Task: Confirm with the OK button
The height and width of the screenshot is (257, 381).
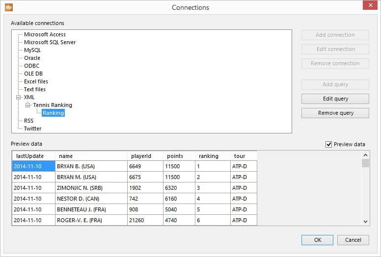Action: coord(317,240)
